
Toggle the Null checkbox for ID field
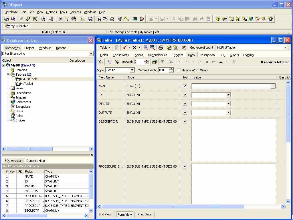pyautogui.click(x=185, y=95)
